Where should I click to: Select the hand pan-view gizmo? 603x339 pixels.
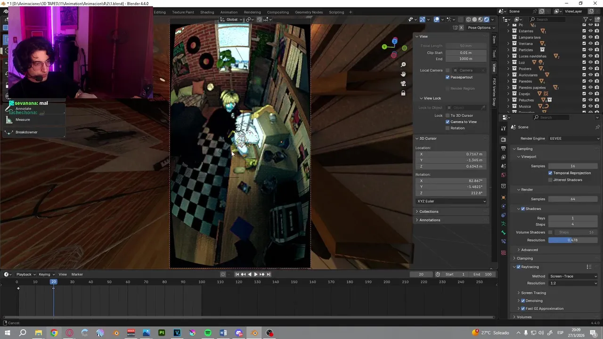pos(403,74)
